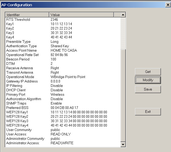Viewport: 171px width, 152px height.
Task: Select the Receive Antenna row
Action: coord(63,68)
